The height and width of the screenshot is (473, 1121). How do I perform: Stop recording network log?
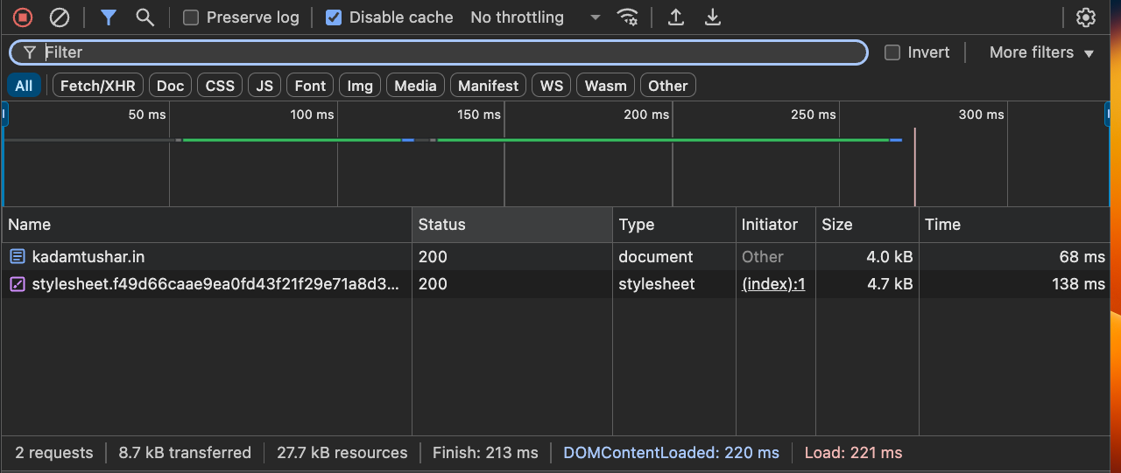[x=22, y=17]
